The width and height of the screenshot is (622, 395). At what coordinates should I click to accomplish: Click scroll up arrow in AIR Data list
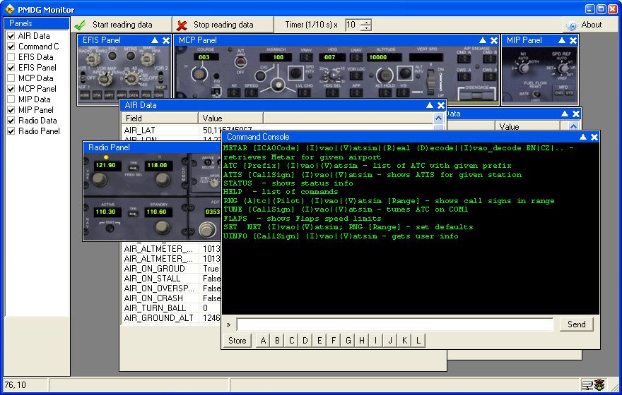tap(438, 118)
